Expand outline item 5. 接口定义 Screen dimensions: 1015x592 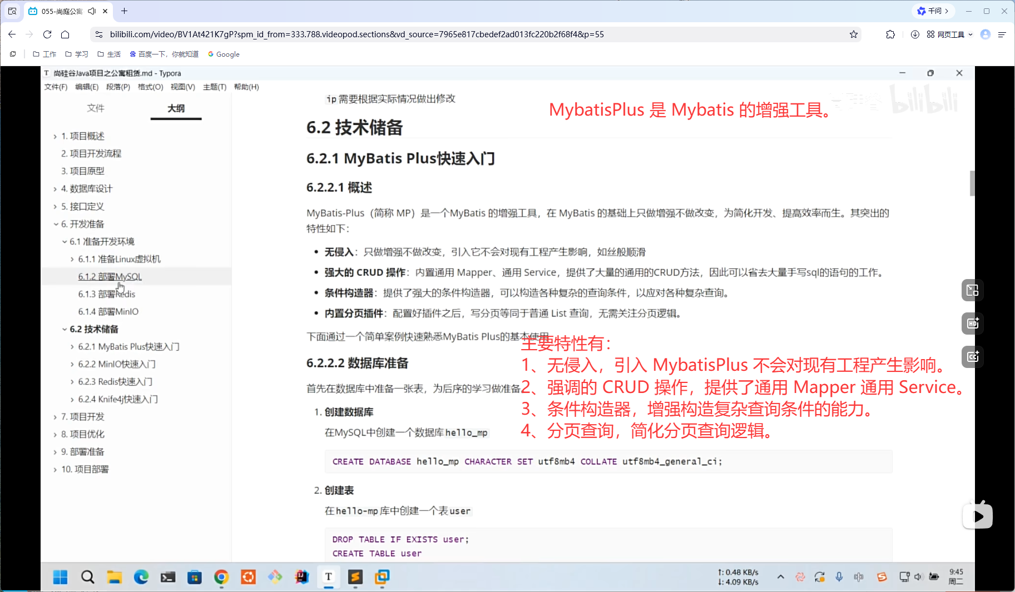pos(55,207)
